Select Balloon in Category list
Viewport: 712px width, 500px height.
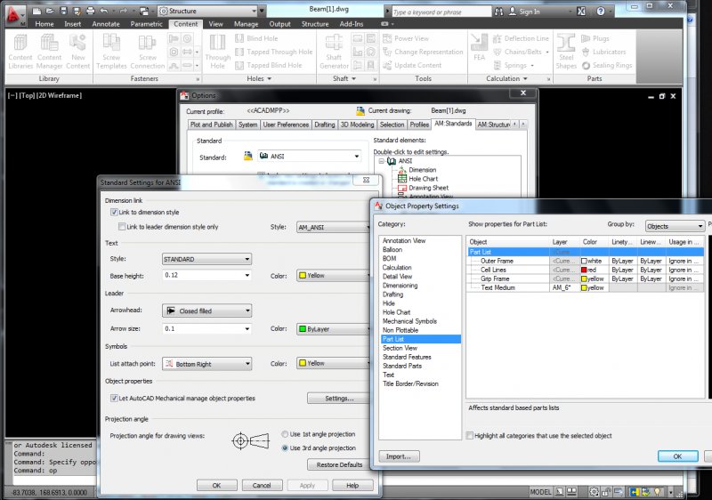(392, 249)
